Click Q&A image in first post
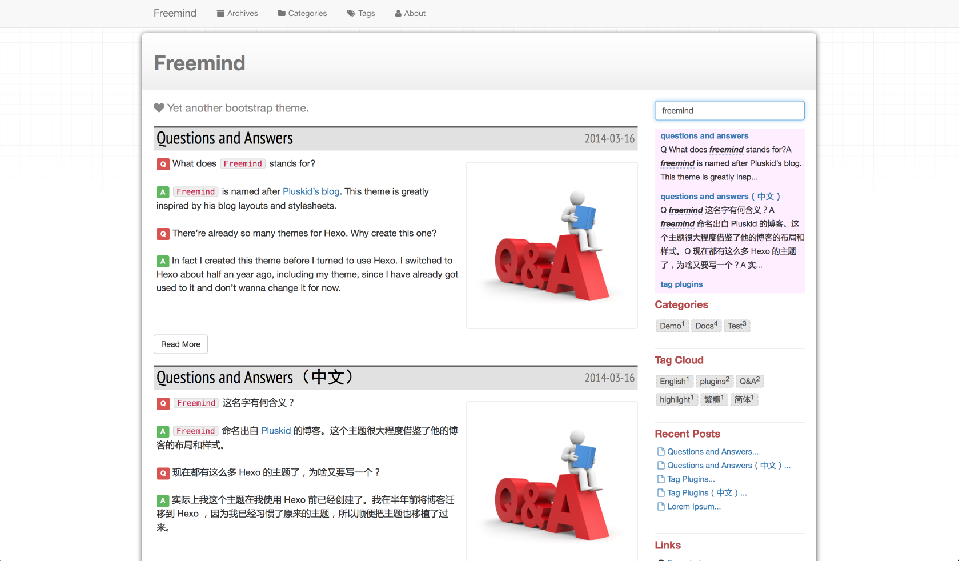Screen dimensions: 959x561 (552, 246)
